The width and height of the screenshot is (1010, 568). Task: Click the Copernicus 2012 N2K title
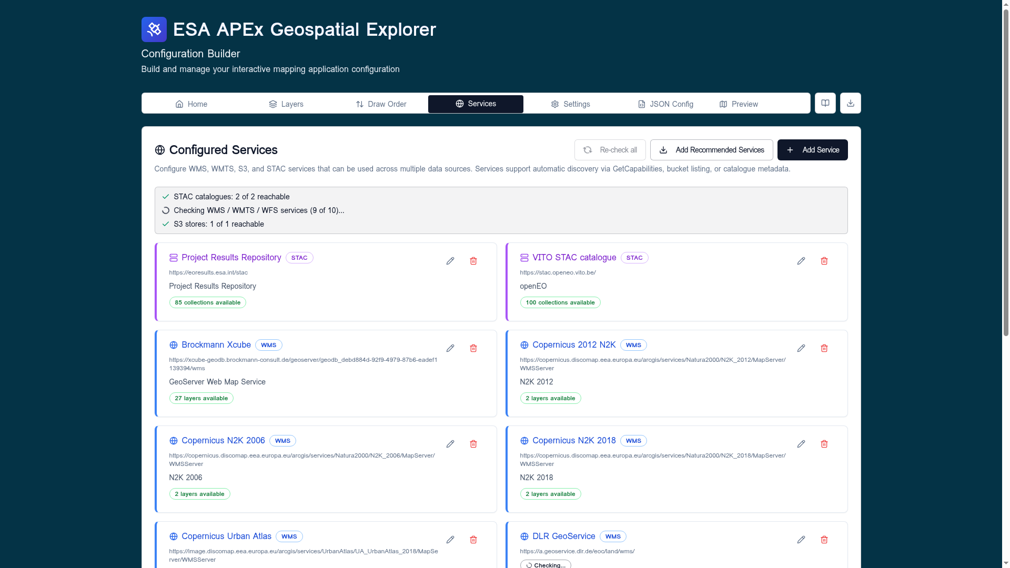click(x=574, y=345)
